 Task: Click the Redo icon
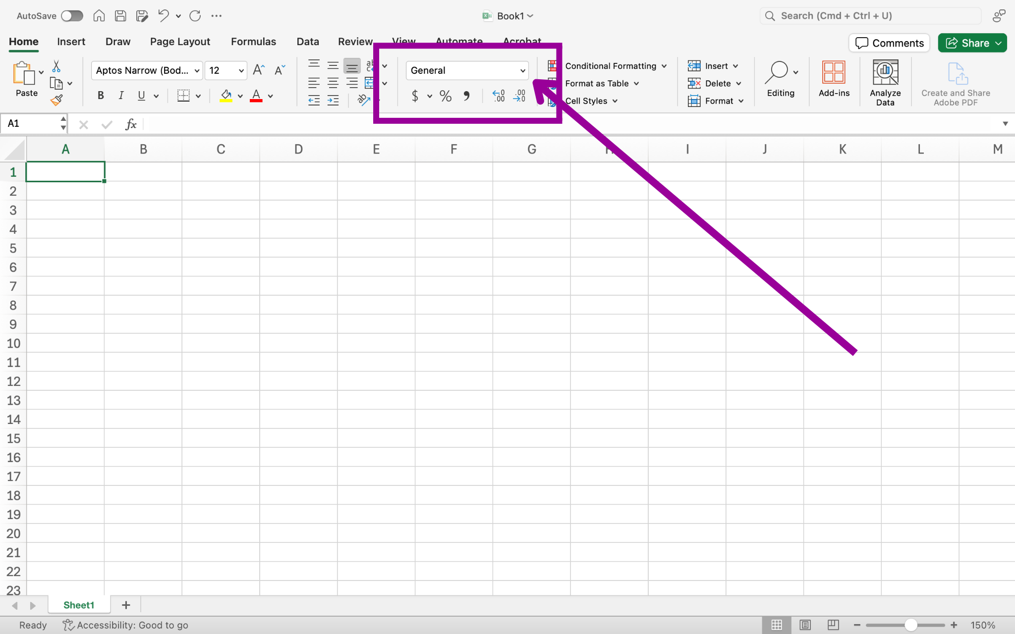point(195,16)
